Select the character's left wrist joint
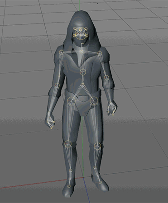Screen dimensions: 168x203 pyautogui.click(x=110, y=103)
